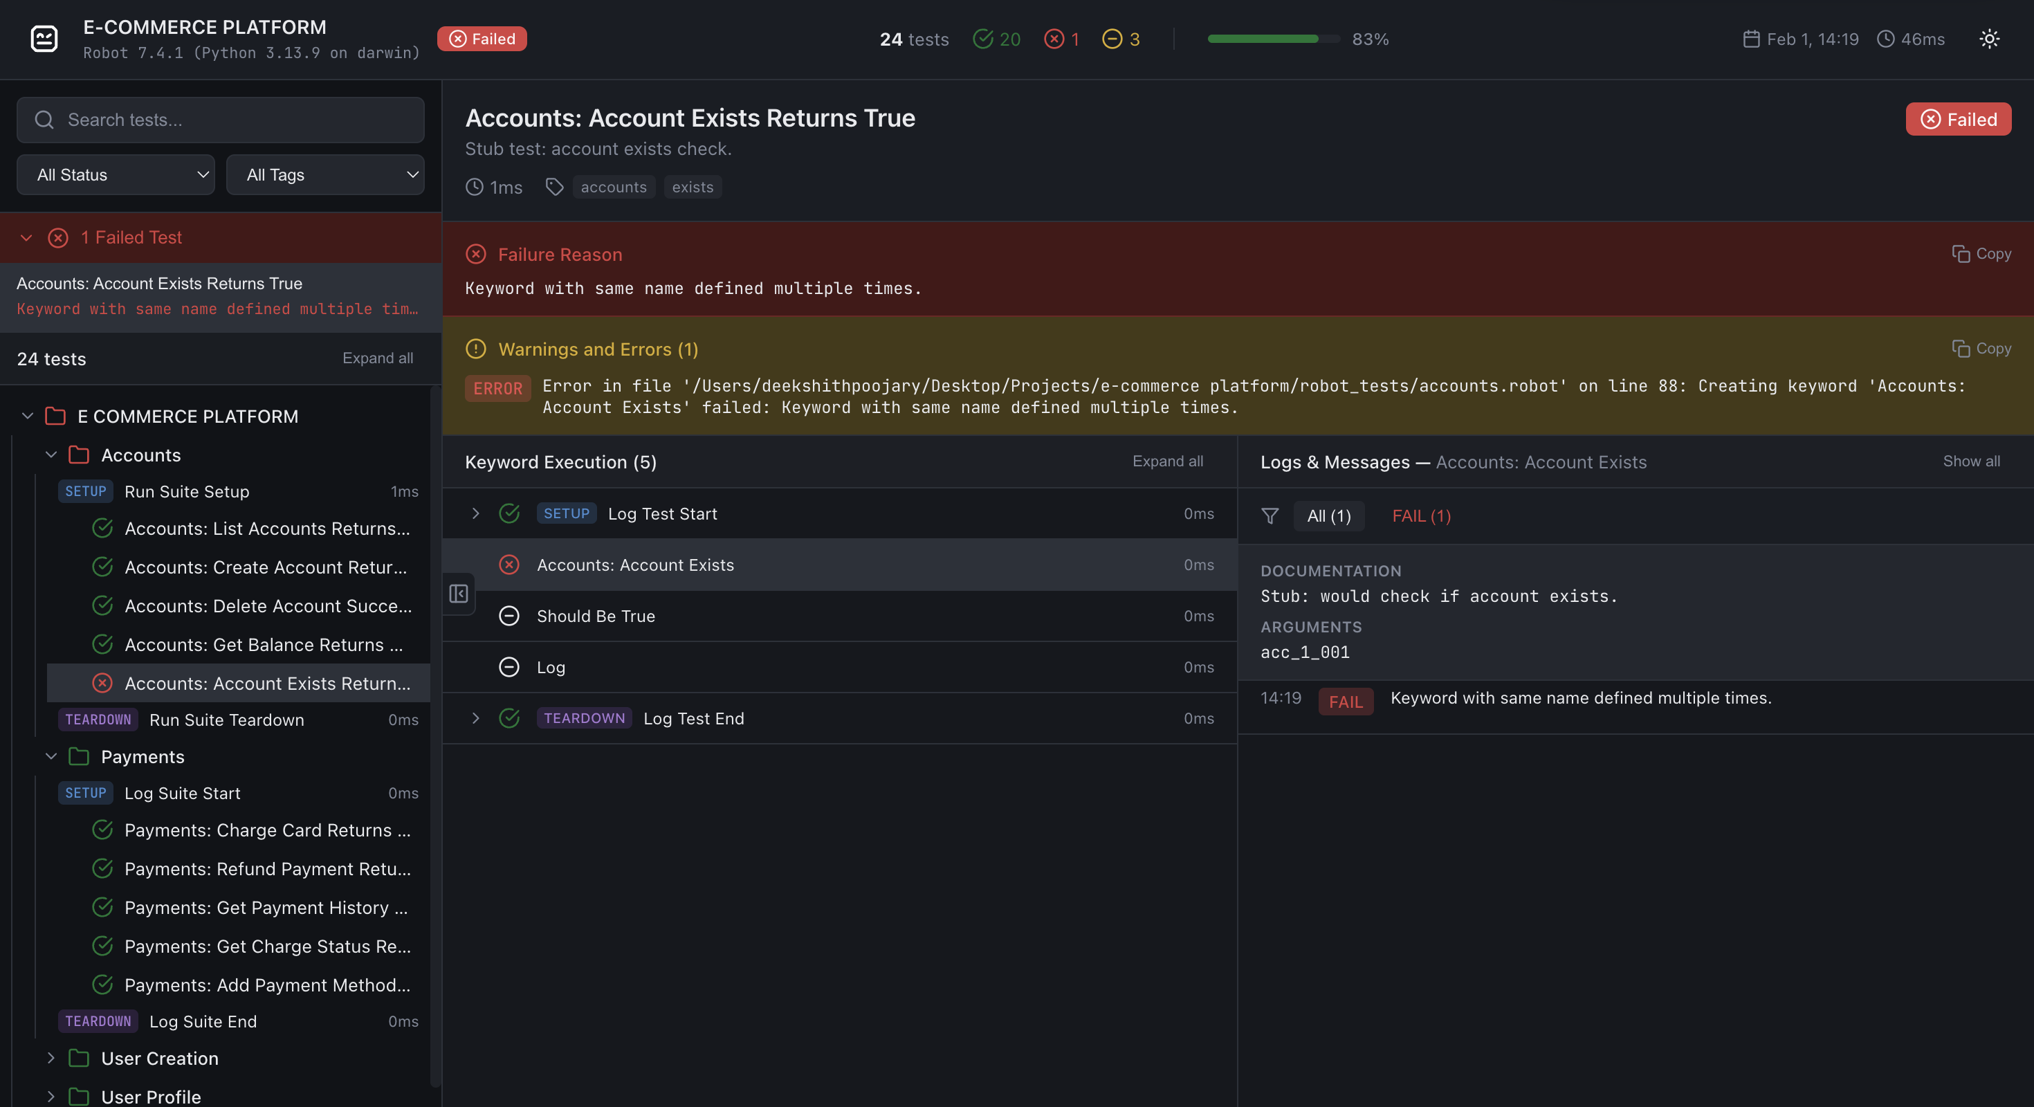Screen dimensions: 2034x1107
Task: Expand the Log Test End keyword
Action: (475, 719)
